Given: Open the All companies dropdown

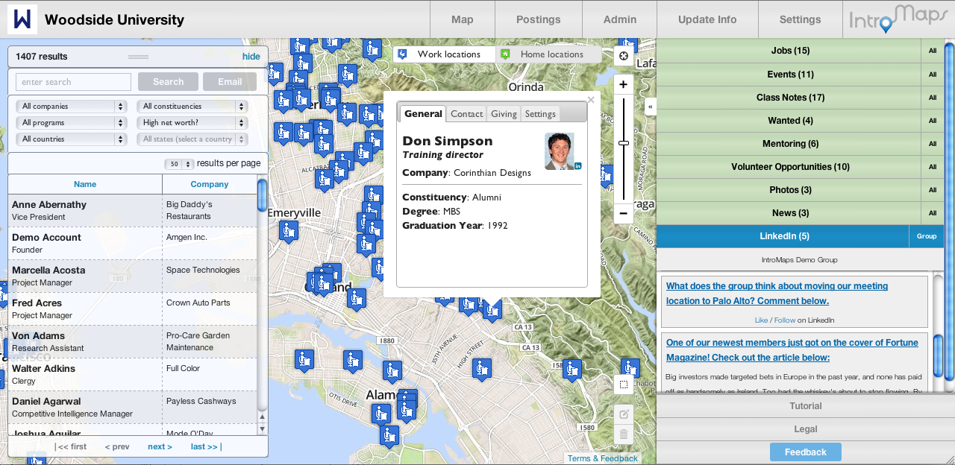Looking at the screenshot, I should point(71,107).
